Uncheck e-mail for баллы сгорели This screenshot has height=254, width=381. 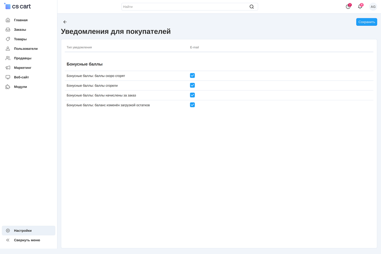tap(192, 85)
